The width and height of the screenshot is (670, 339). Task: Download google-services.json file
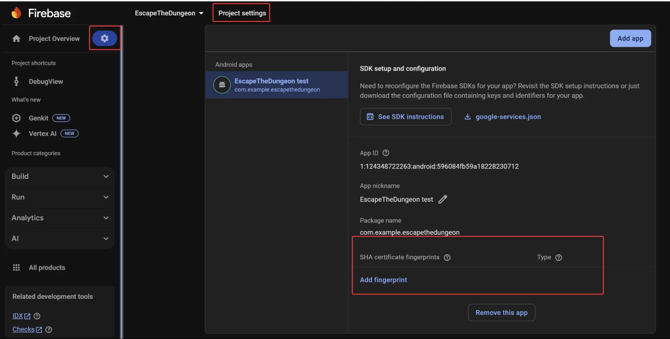coord(502,117)
